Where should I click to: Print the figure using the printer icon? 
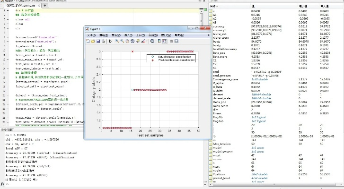(103, 41)
